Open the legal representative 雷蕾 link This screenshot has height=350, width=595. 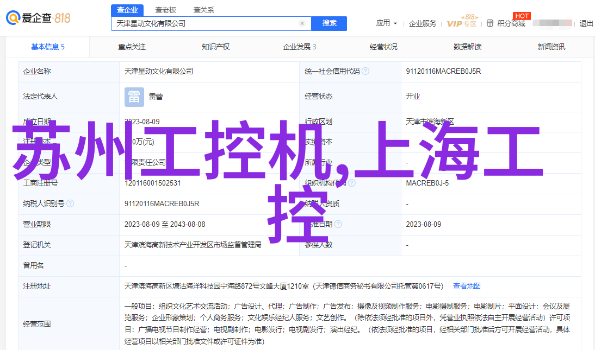point(156,97)
